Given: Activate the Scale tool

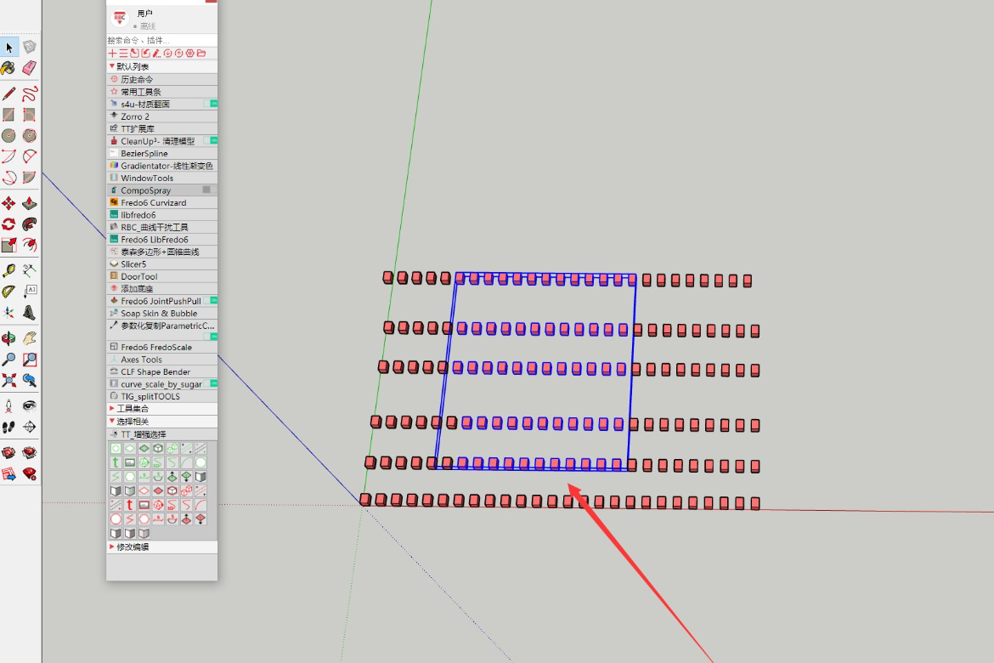Looking at the screenshot, I should (8, 245).
